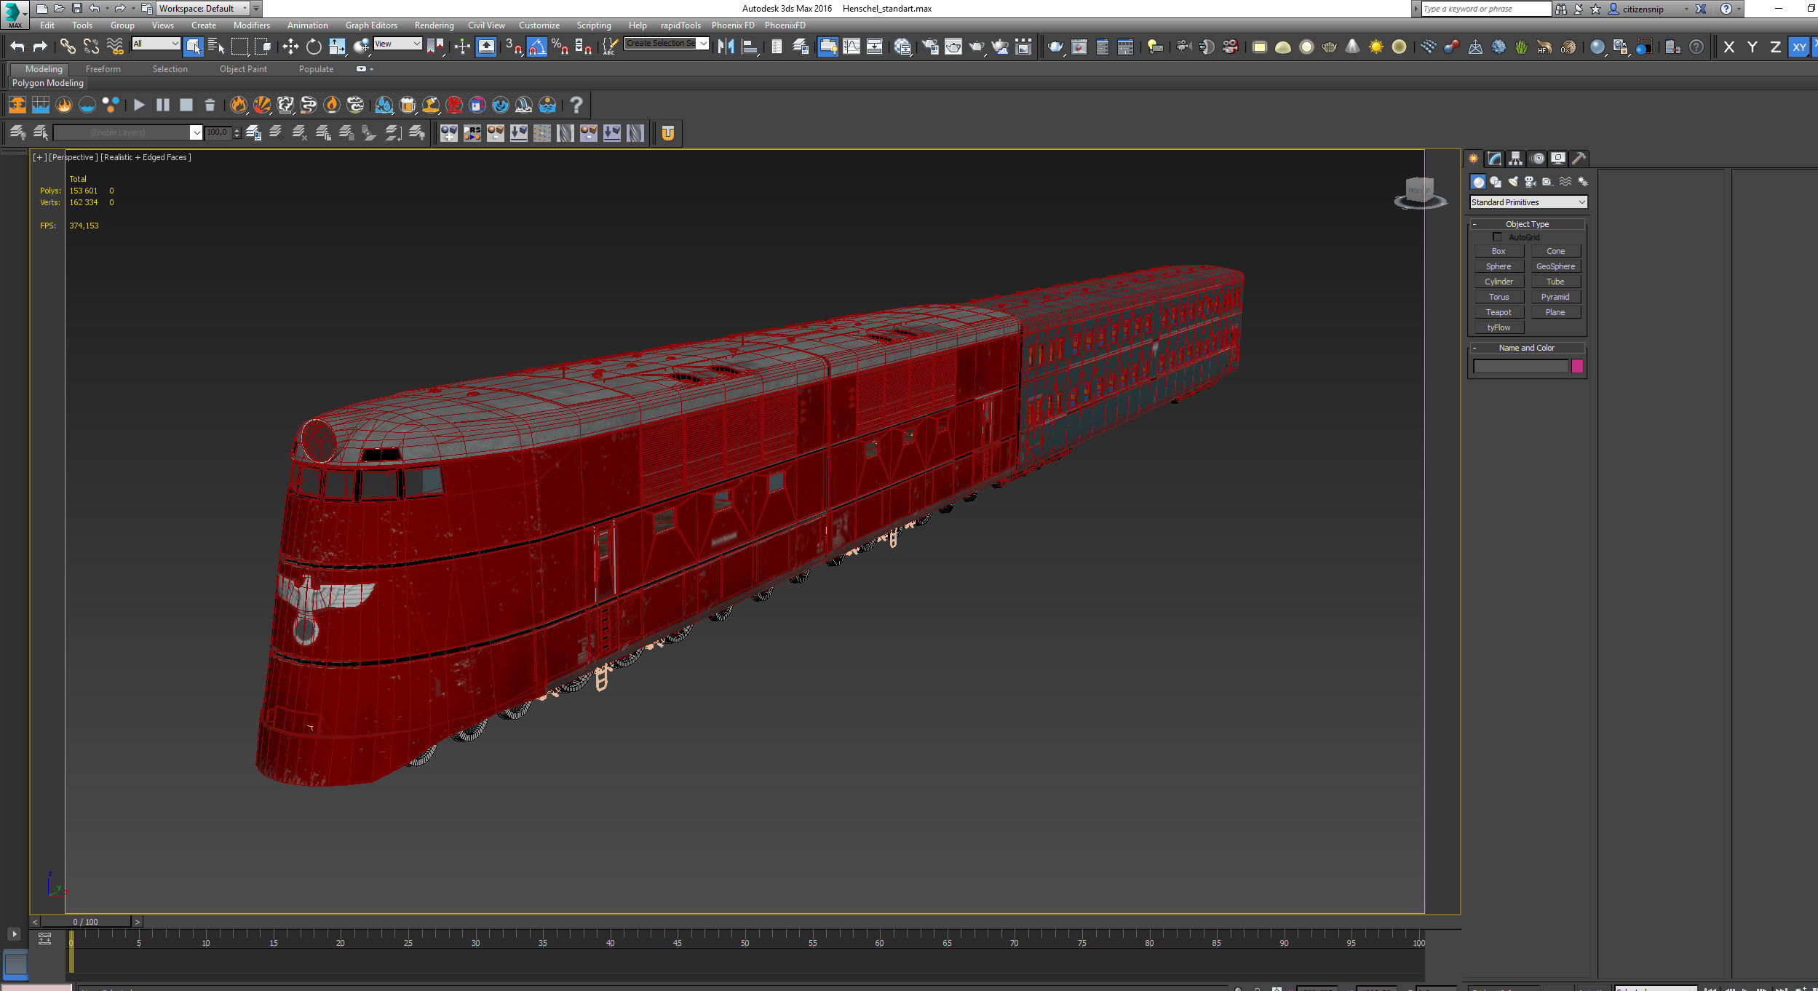Select the Space Warps creation category
The image size is (1818, 991).
tap(1565, 182)
